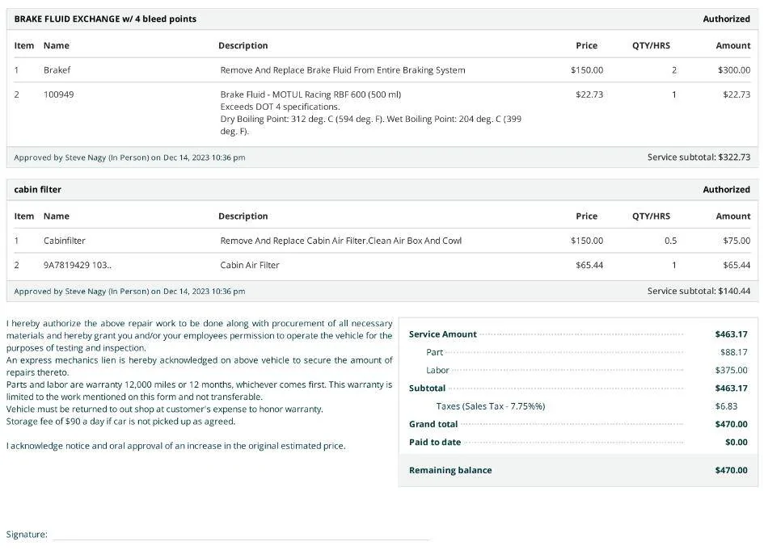Viewport: 764px width, 550px height.
Task: Click the Part amount $88.17
Action: tap(733, 352)
